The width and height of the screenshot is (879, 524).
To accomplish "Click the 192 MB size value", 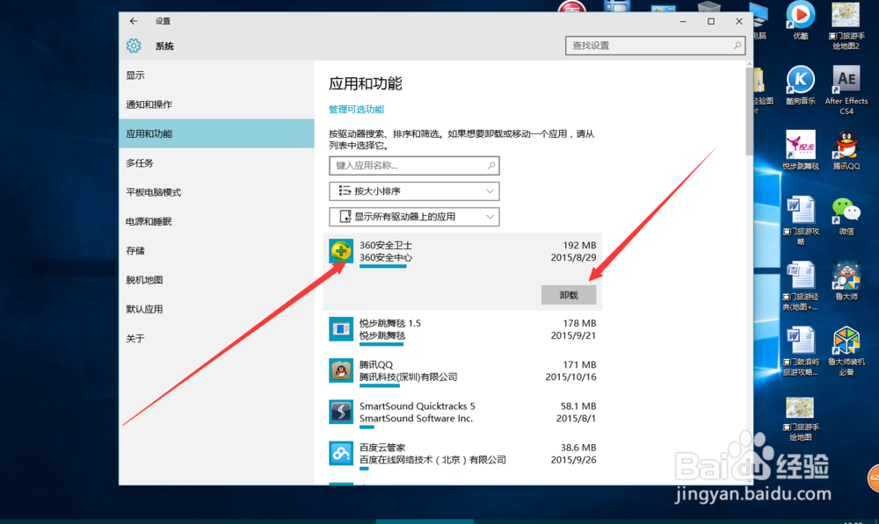I will click(x=579, y=245).
